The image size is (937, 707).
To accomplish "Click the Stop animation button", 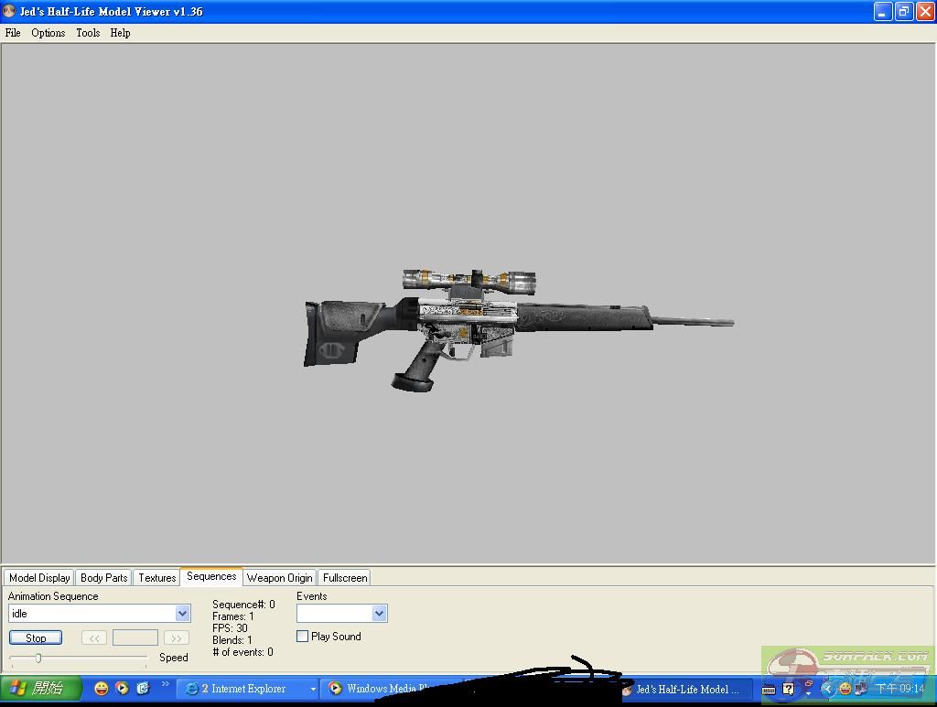I will [36, 637].
